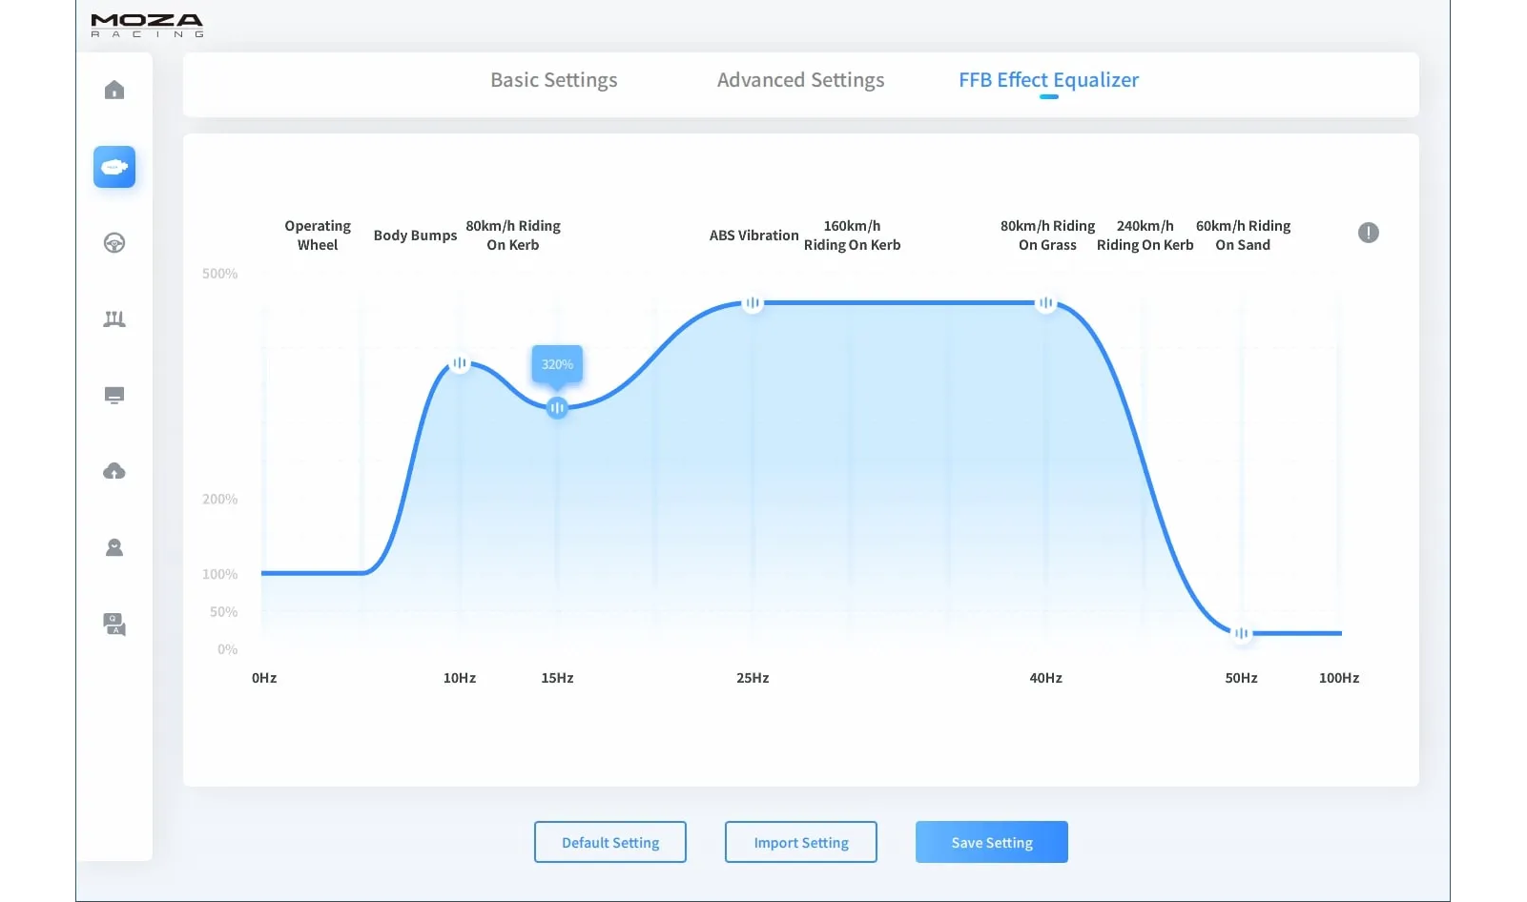Switch to Basic Settings tab
The image size is (1527, 902).
point(553,80)
